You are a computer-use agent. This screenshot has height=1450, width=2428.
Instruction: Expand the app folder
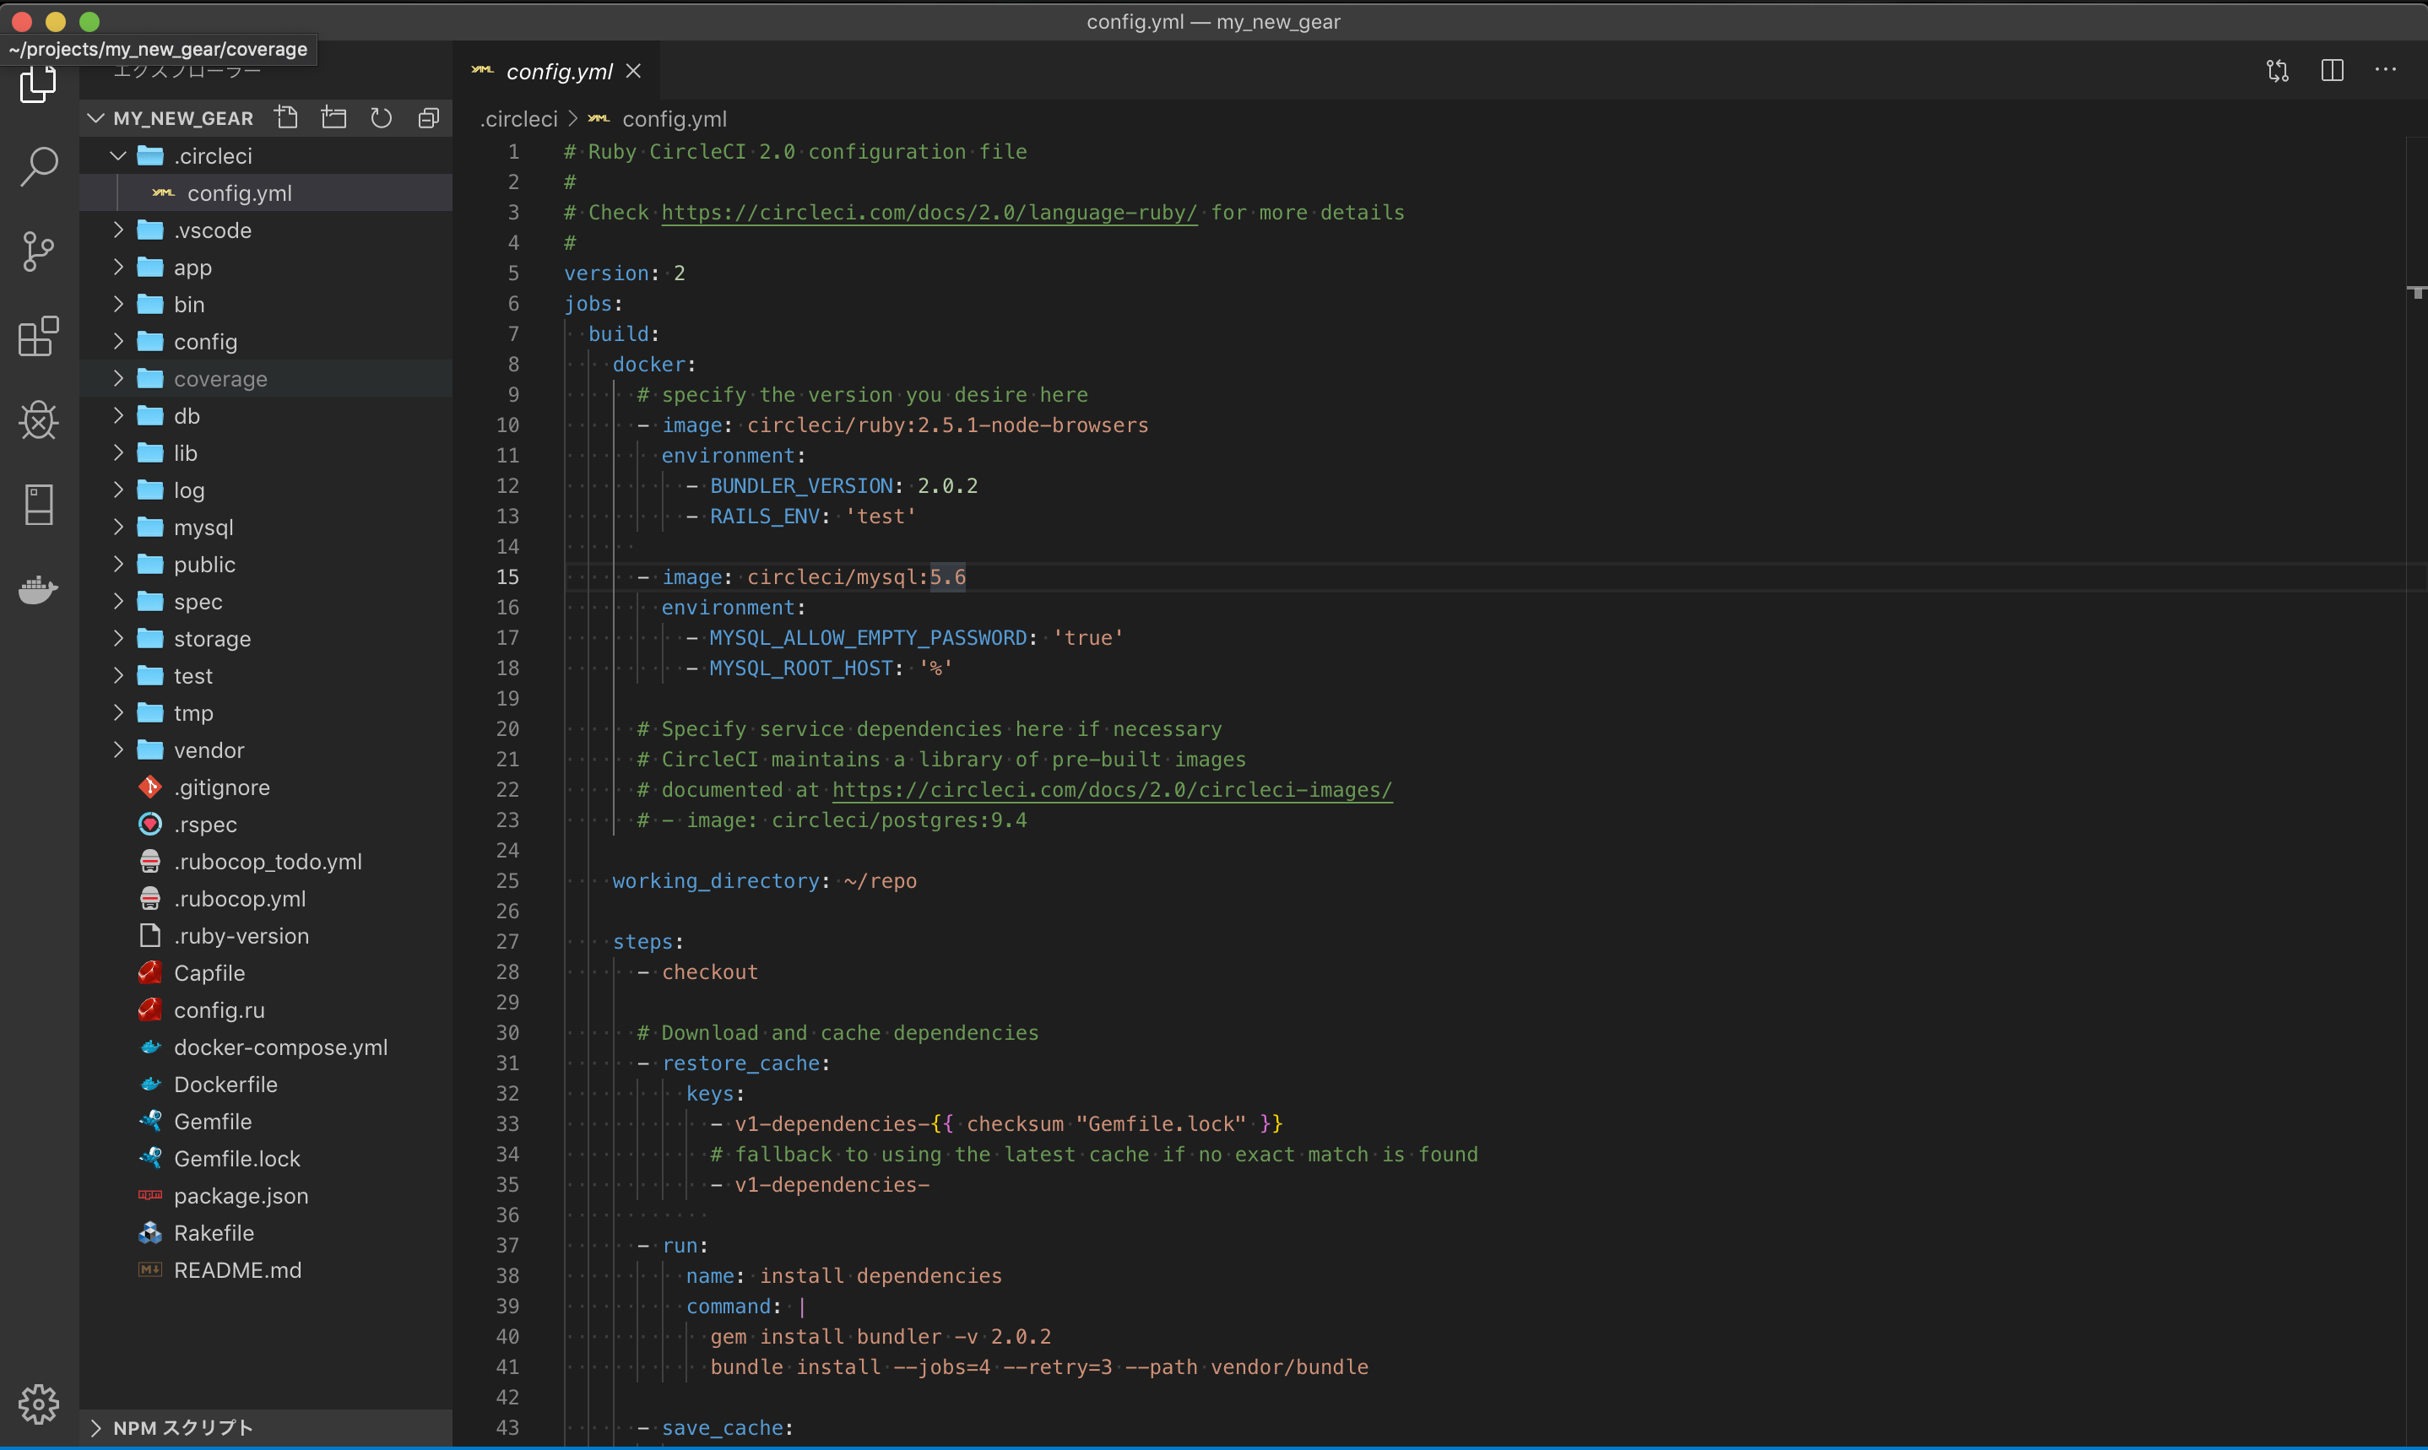[118, 268]
